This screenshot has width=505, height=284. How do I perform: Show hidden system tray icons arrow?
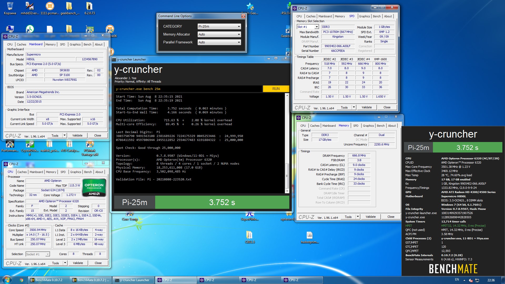point(464,280)
